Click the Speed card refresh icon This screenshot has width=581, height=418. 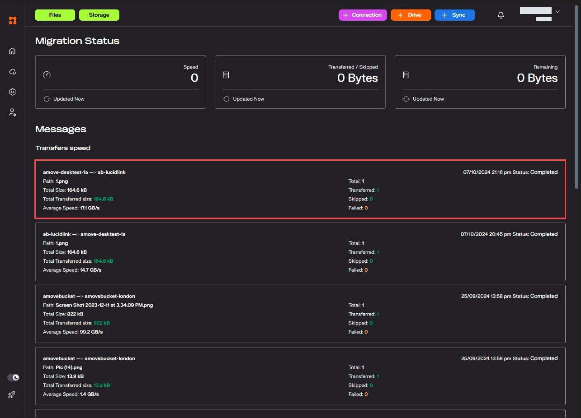pos(46,99)
